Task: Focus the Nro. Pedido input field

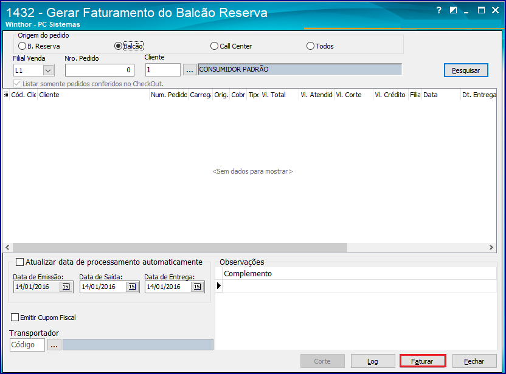Action: 99,70
